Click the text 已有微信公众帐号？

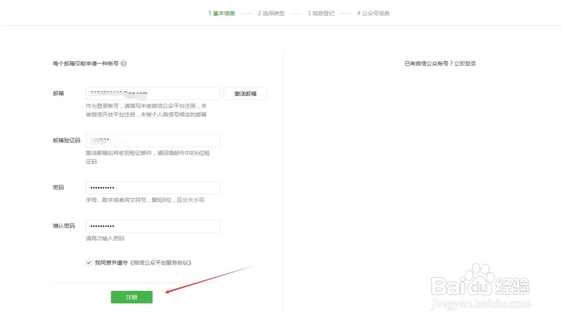[429, 63]
